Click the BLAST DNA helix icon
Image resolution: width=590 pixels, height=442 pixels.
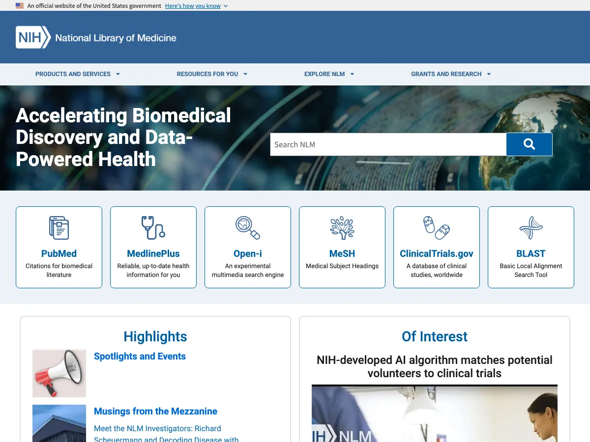point(531,228)
